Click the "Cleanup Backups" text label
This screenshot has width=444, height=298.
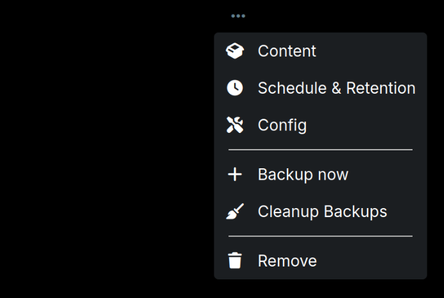pos(322,211)
